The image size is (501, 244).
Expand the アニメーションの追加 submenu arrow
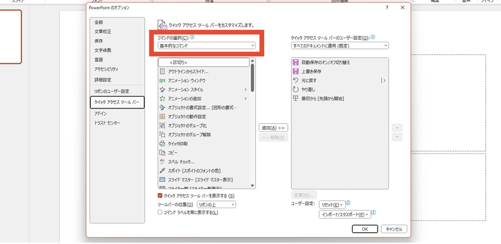click(245, 99)
